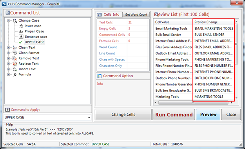Expand the Insert Text tree node

9,69
